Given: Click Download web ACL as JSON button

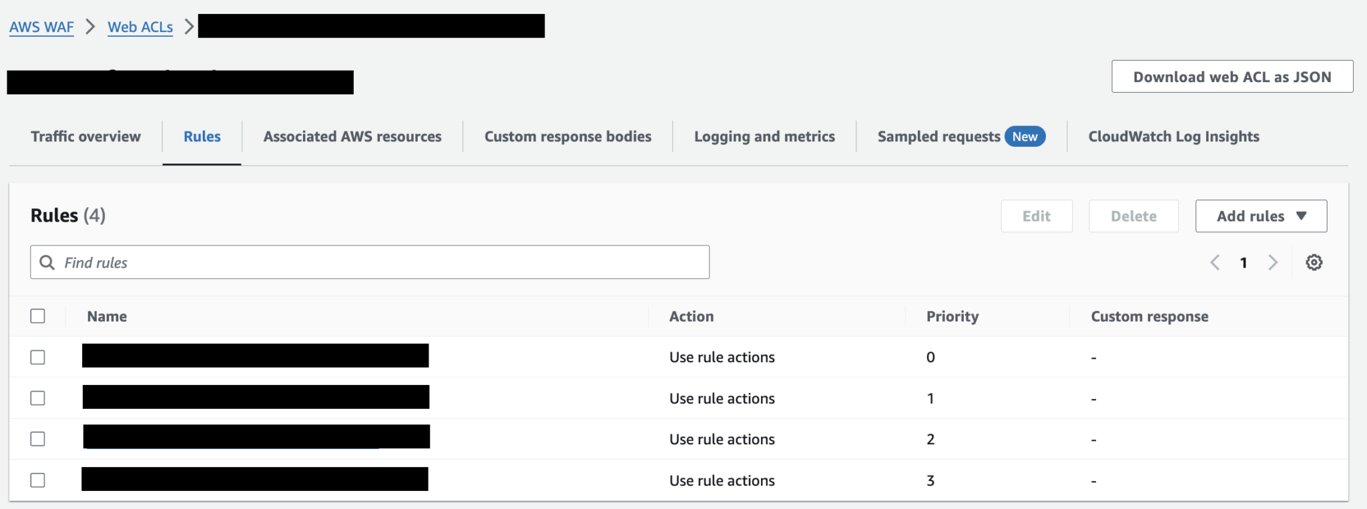Looking at the screenshot, I should [1232, 77].
